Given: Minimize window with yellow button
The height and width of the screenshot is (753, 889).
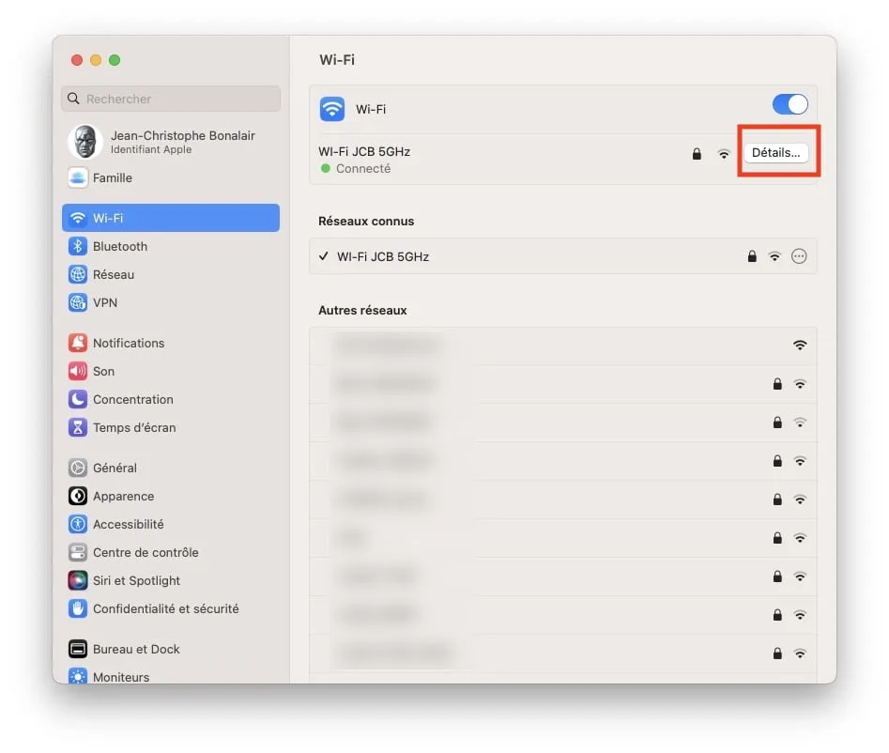Looking at the screenshot, I should (96, 60).
